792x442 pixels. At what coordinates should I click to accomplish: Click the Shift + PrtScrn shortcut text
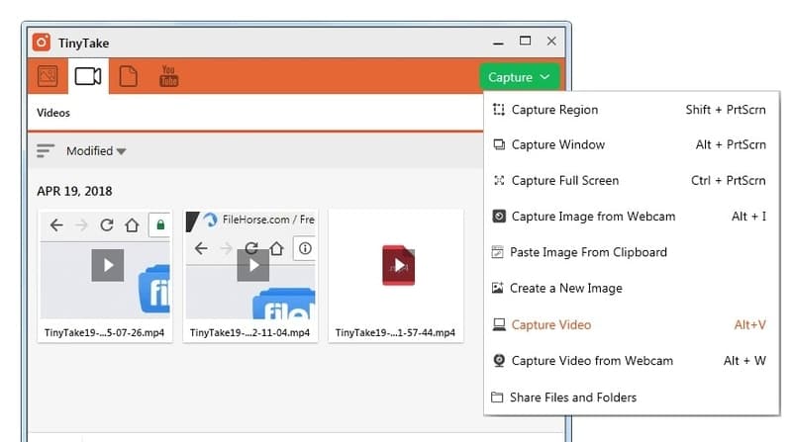[x=726, y=110]
